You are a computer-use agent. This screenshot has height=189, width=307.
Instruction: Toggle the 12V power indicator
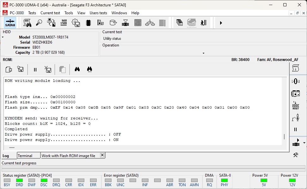click(292, 180)
